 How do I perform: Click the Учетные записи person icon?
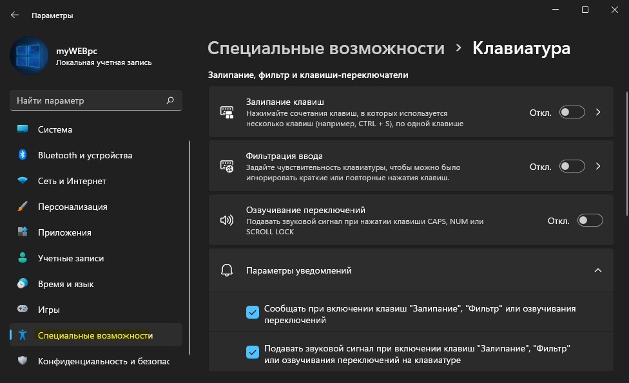(x=23, y=257)
